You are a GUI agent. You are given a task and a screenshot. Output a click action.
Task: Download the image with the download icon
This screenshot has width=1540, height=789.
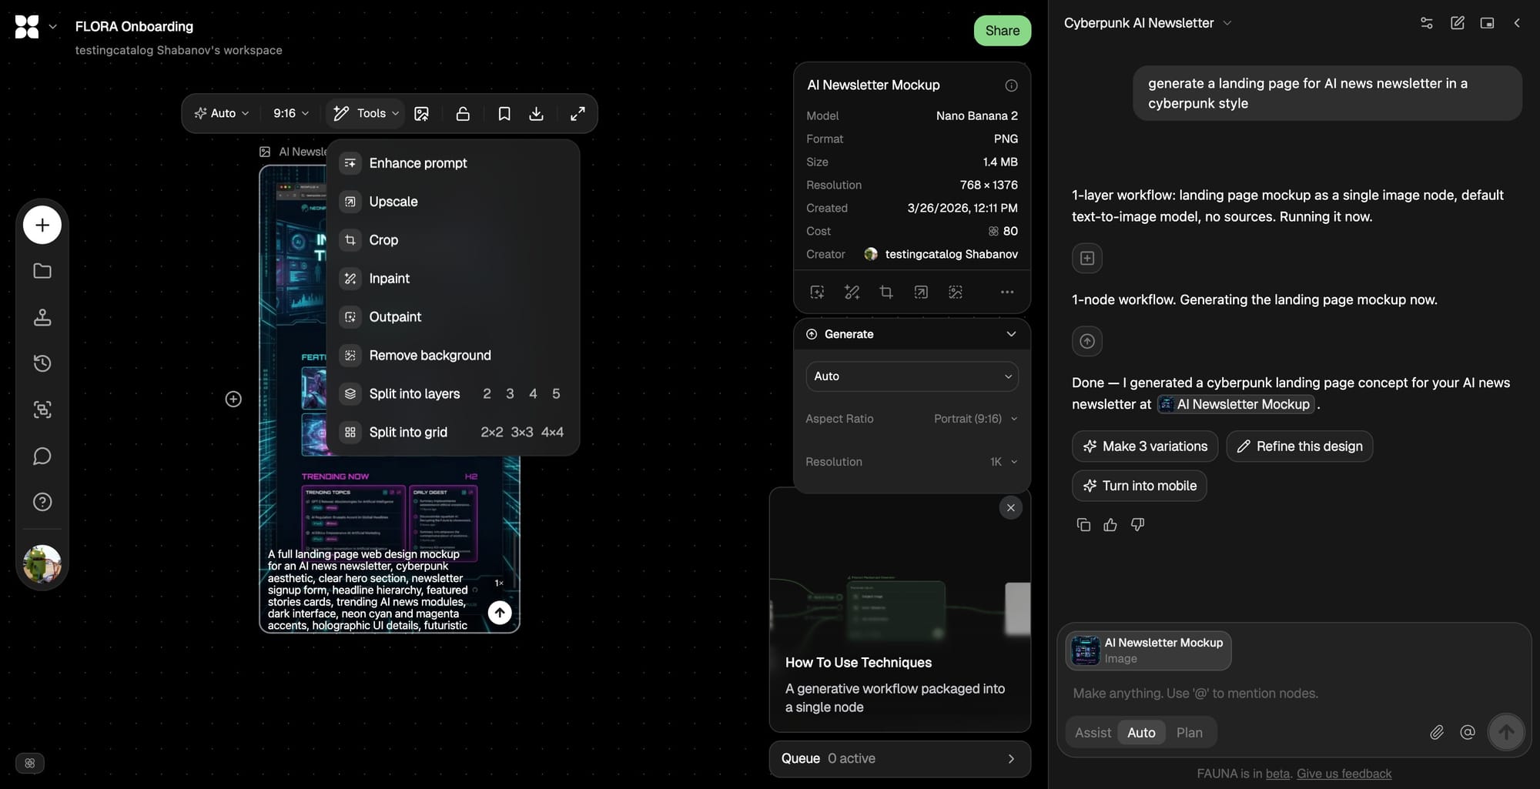pos(537,114)
